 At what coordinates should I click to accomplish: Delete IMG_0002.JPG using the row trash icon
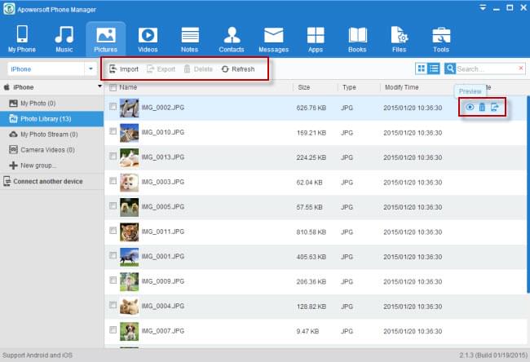pyautogui.click(x=482, y=107)
